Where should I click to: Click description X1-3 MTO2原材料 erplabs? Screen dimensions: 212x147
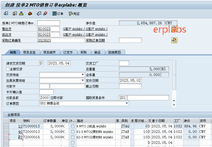(x=96, y=132)
